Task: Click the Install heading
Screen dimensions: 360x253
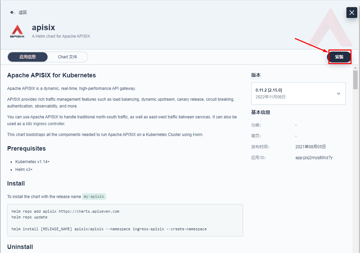Action: (x=16, y=183)
